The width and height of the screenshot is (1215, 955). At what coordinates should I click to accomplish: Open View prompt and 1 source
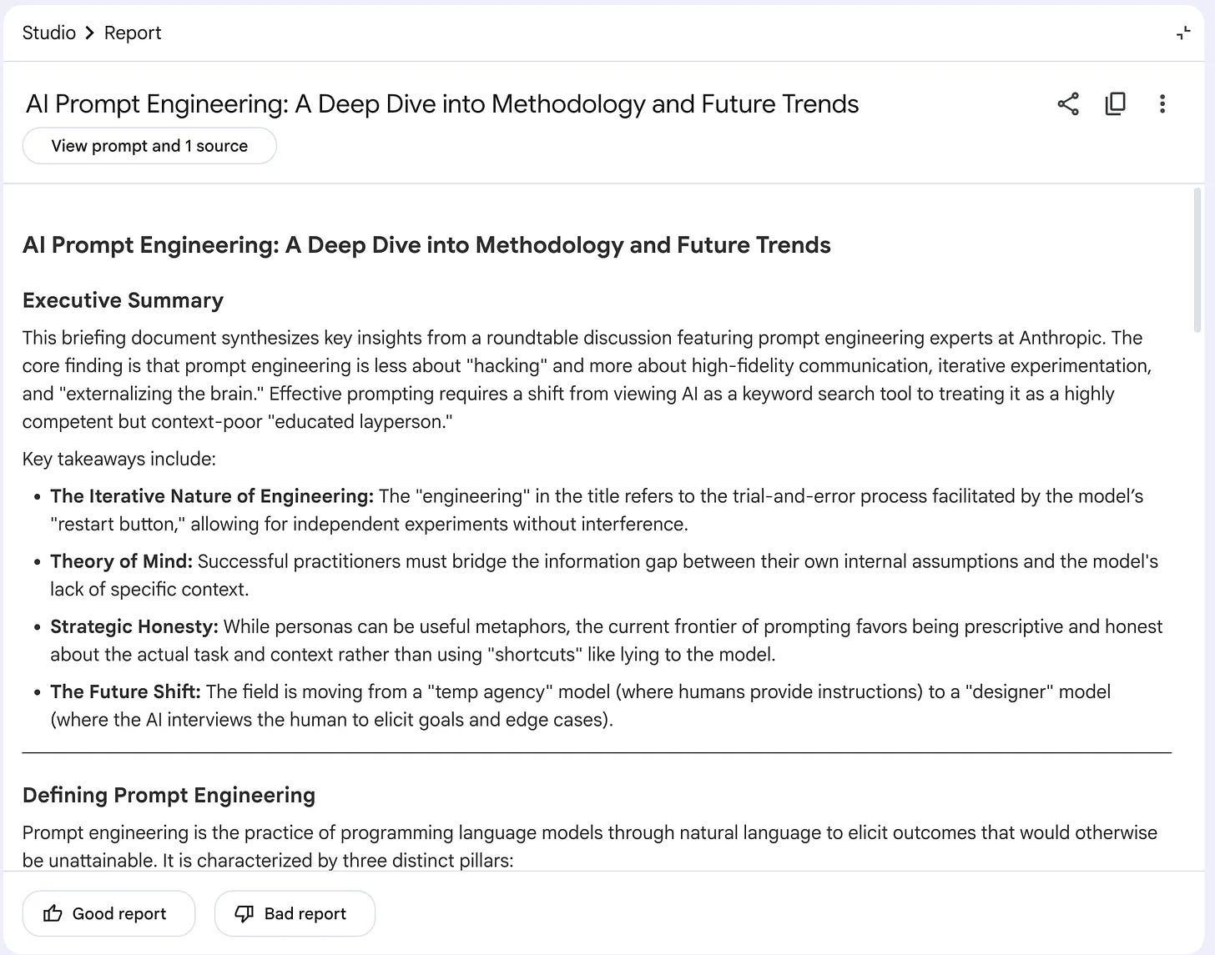(149, 146)
